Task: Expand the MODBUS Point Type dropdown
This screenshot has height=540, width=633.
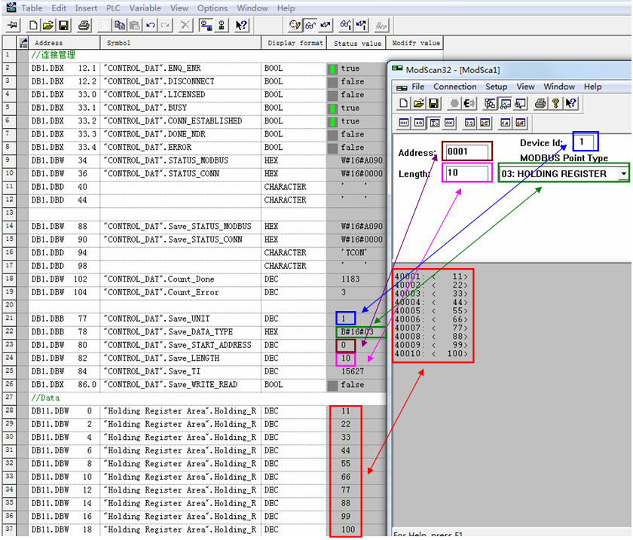Action: click(623, 174)
